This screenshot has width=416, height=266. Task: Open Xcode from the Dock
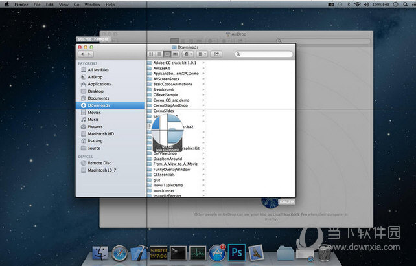(139, 253)
